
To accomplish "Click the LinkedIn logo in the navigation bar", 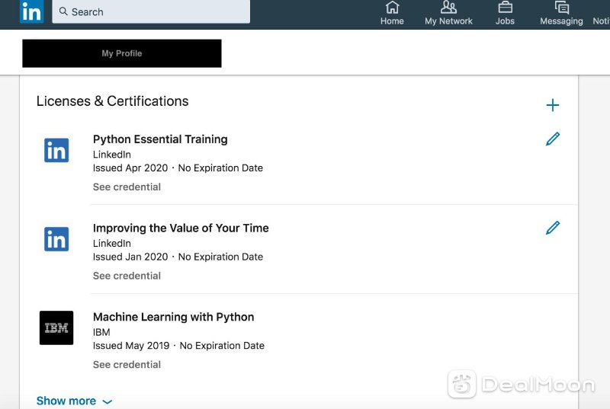I will pyautogui.click(x=31, y=11).
